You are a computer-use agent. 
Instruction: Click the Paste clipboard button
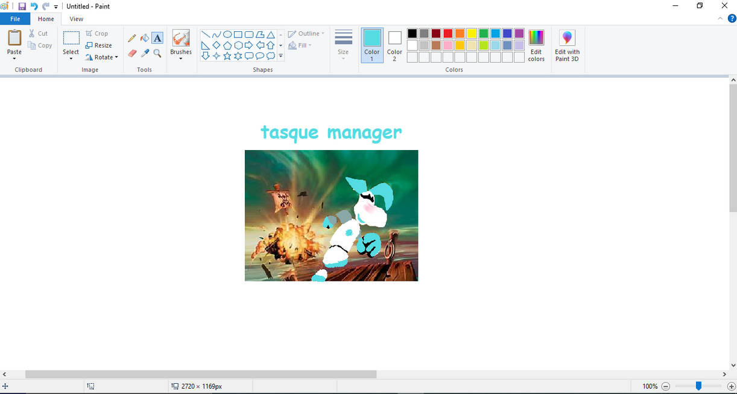tap(14, 38)
